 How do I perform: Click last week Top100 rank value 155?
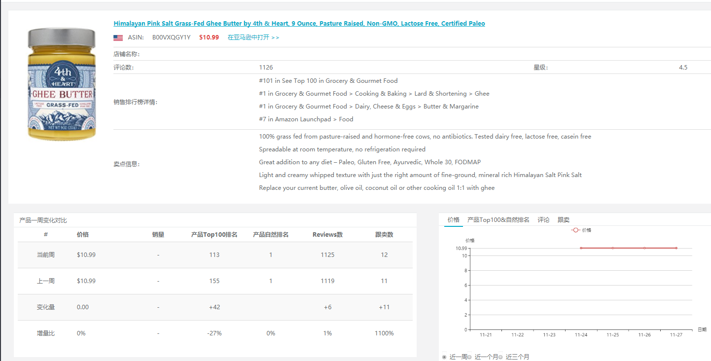(x=214, y=281)
